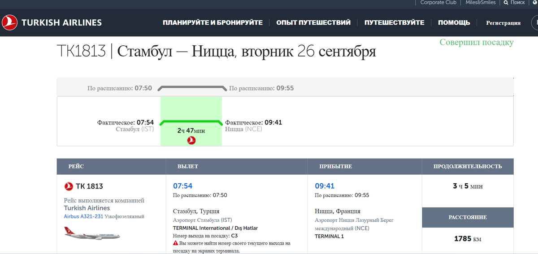This screenshot has width=538, height=254.
Task: Click 'Фактическое: 07:54' departure time
Action: tap(126, 122)
